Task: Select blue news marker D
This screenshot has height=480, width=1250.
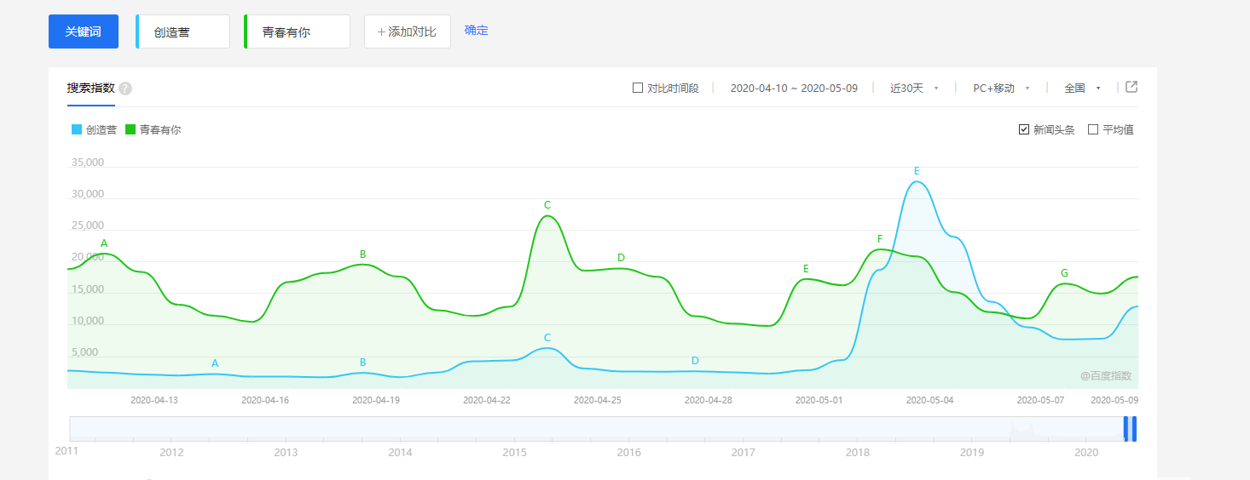Action: (695, 361)
